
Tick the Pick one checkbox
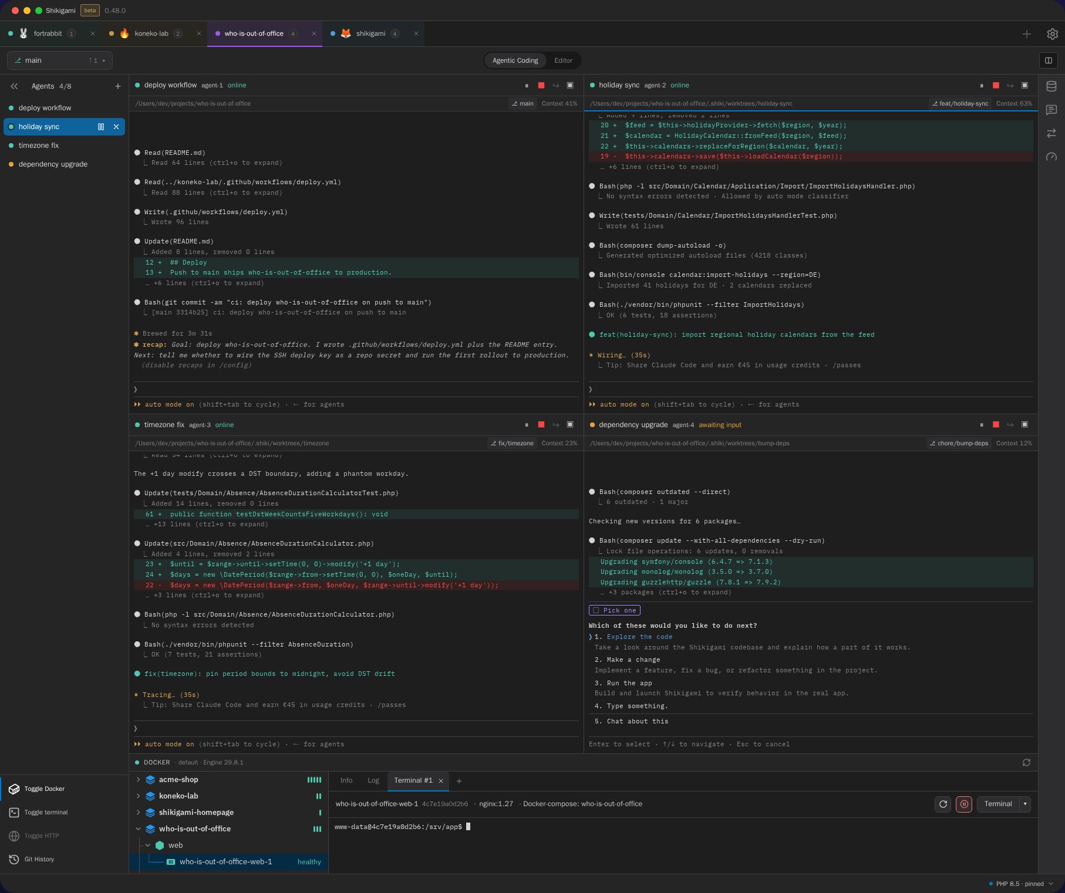click(x=596, y=611)
